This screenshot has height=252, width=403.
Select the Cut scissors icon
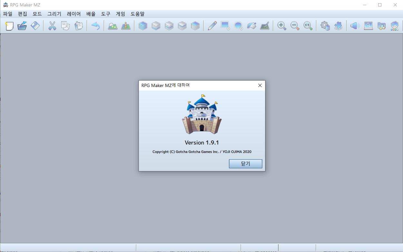tap(52, 26)
